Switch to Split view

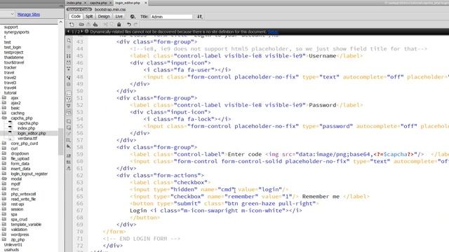(x=89, y=17)
